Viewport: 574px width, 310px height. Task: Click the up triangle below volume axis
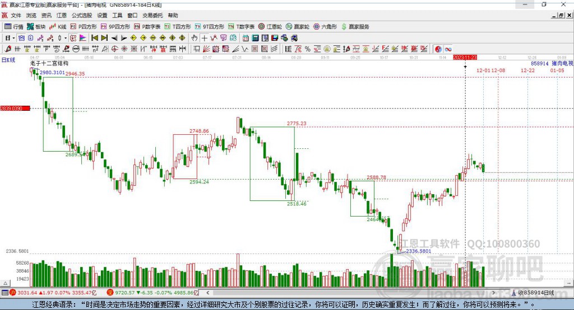(6, 283)
